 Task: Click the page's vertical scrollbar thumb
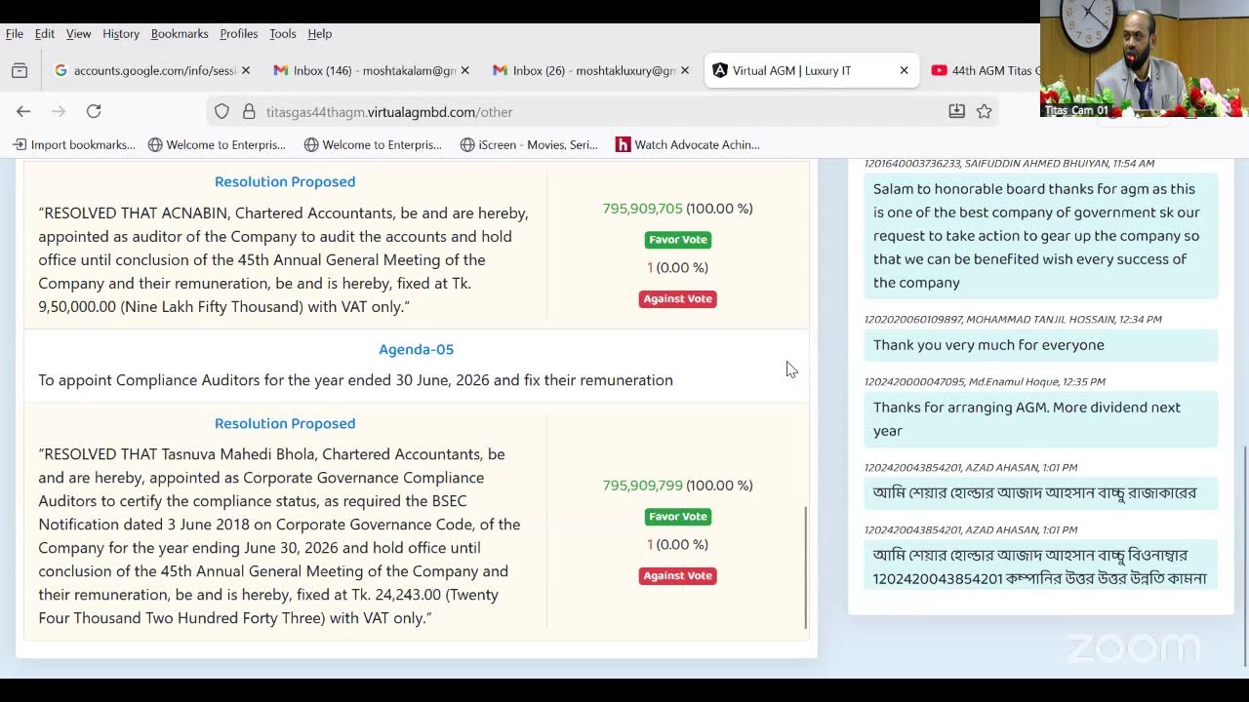pos(1244,556)
